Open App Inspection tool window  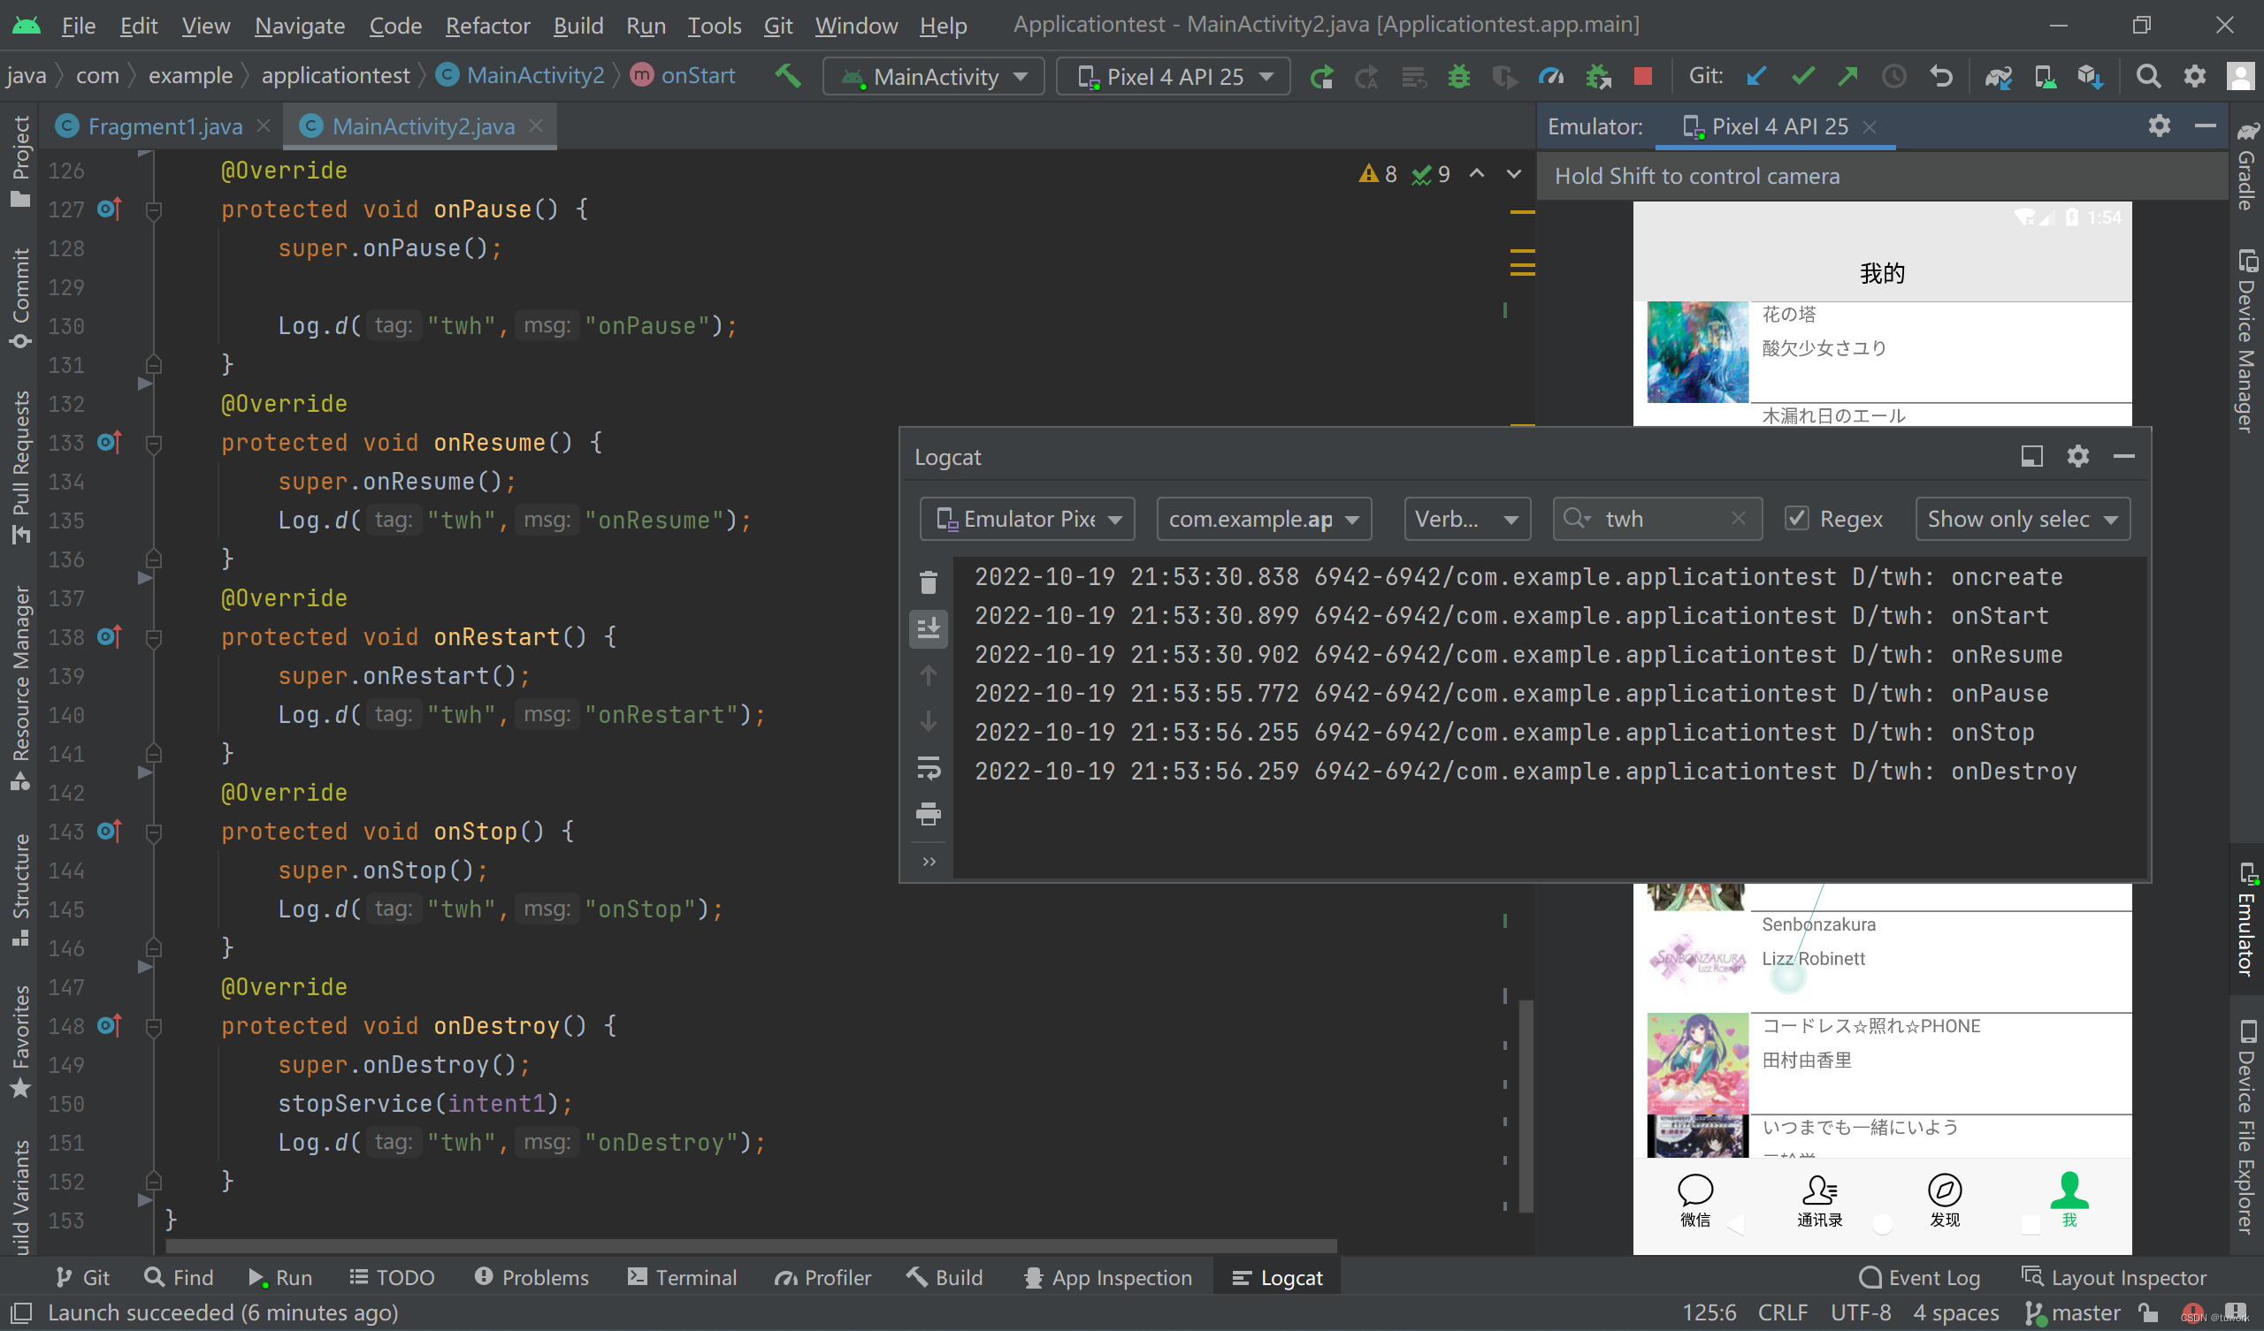[1109, 1276]
